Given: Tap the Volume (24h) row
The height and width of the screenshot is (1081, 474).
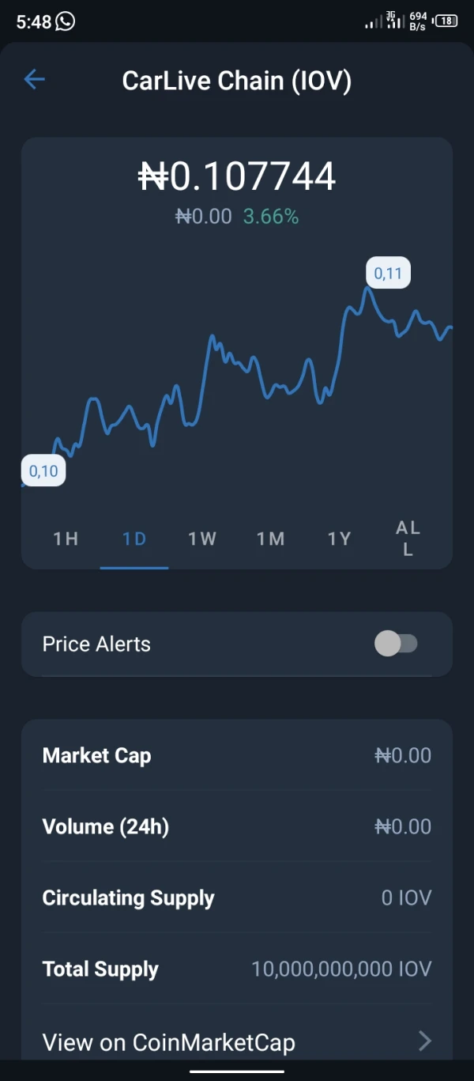Looking at the screenshot, I should click(x=237, y=826).
